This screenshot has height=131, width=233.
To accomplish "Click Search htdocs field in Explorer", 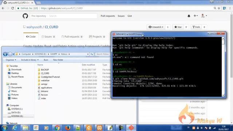I will 103,54.
